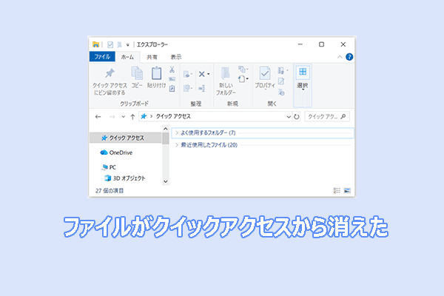Click the Cut scissors icon
The width and height of the screenshot is (444, 296).
[x=172, y=70]
